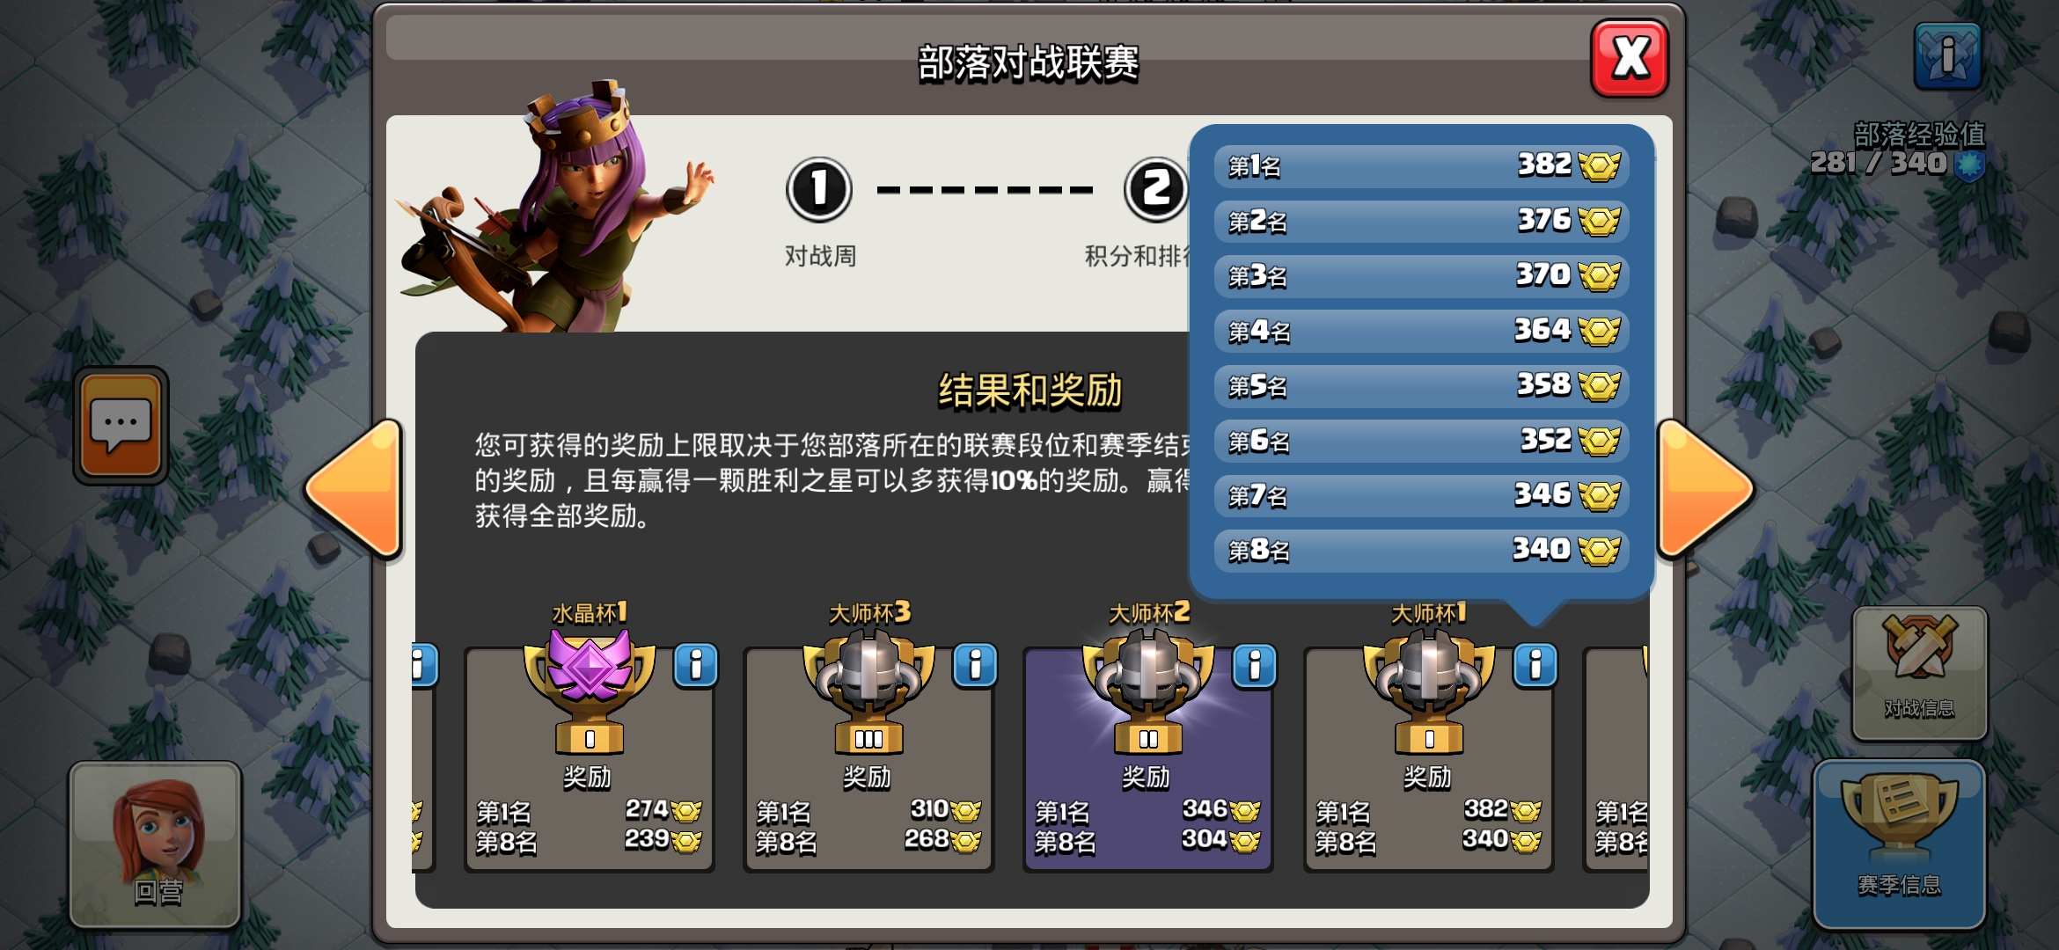
Task: Click the 第8名 340 medals row
Action: click(1421, 551)
